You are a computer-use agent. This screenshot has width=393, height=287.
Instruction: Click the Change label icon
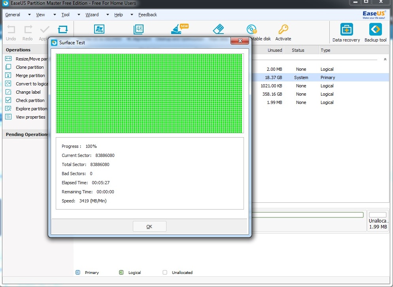(8, 92)
